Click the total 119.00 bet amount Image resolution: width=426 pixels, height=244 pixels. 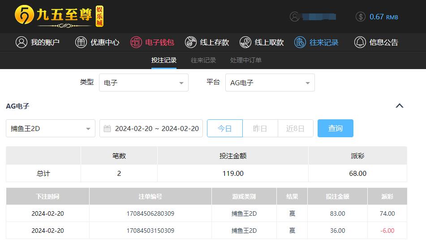point(233,173)
